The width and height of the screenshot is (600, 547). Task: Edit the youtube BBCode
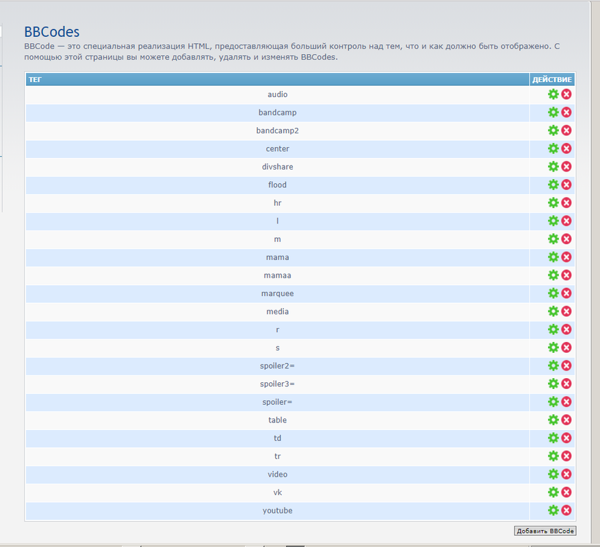pyautogui.click(x=553, y=510)
